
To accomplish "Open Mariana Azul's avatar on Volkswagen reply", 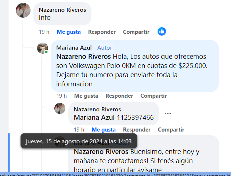I will point(43,48).
